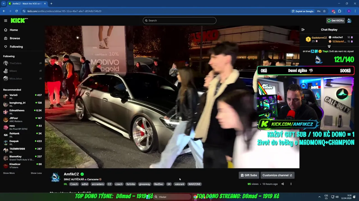
Task: View site information icon in address bar
Action: point(24,11)
